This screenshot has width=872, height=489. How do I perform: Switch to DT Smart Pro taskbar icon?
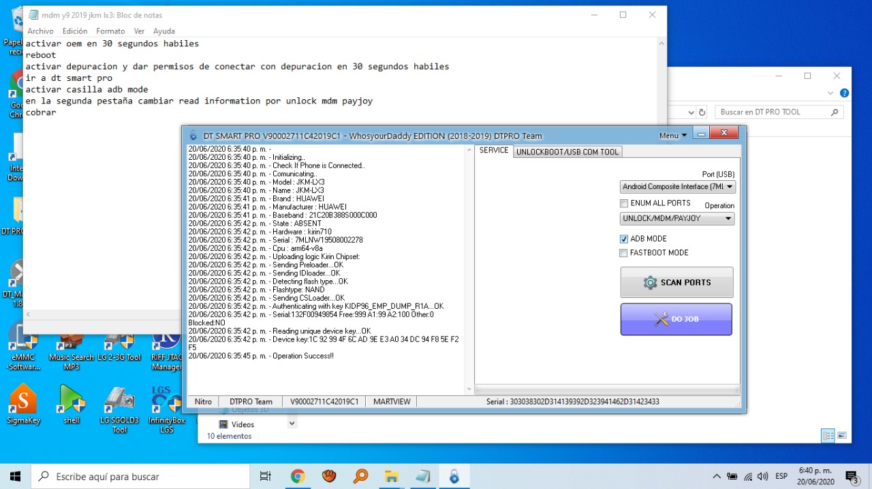pos(454,476)
